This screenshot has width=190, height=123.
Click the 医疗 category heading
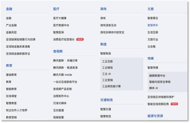point(56,9)
